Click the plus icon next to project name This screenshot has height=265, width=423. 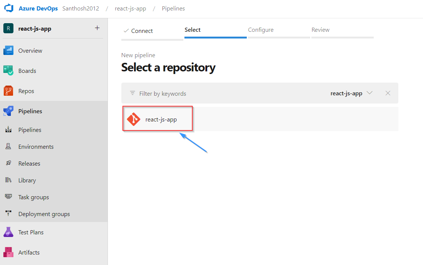[97, 28]
